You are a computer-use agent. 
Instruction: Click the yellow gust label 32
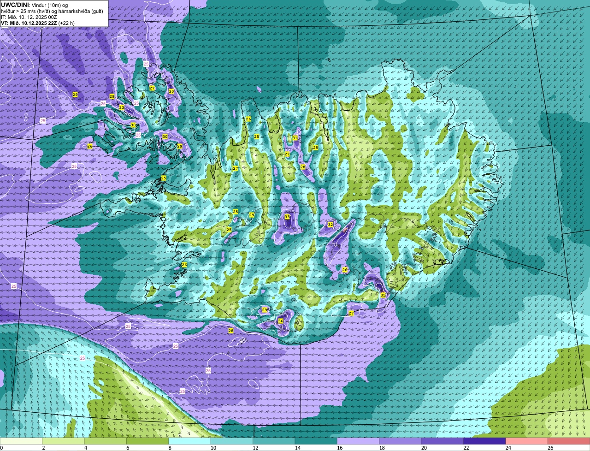330,225
